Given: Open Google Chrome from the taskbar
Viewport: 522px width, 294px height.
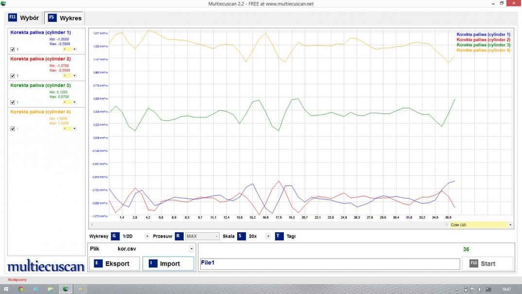Looking at the screenshot, I should 20,289.
